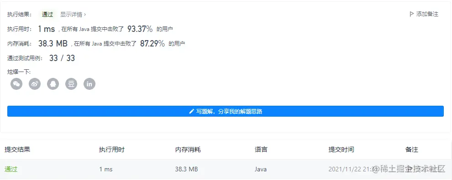The width and height of the screenshot is (452, 180).
Task: Select the 执行用时 column header
Action: coord(112,149)
